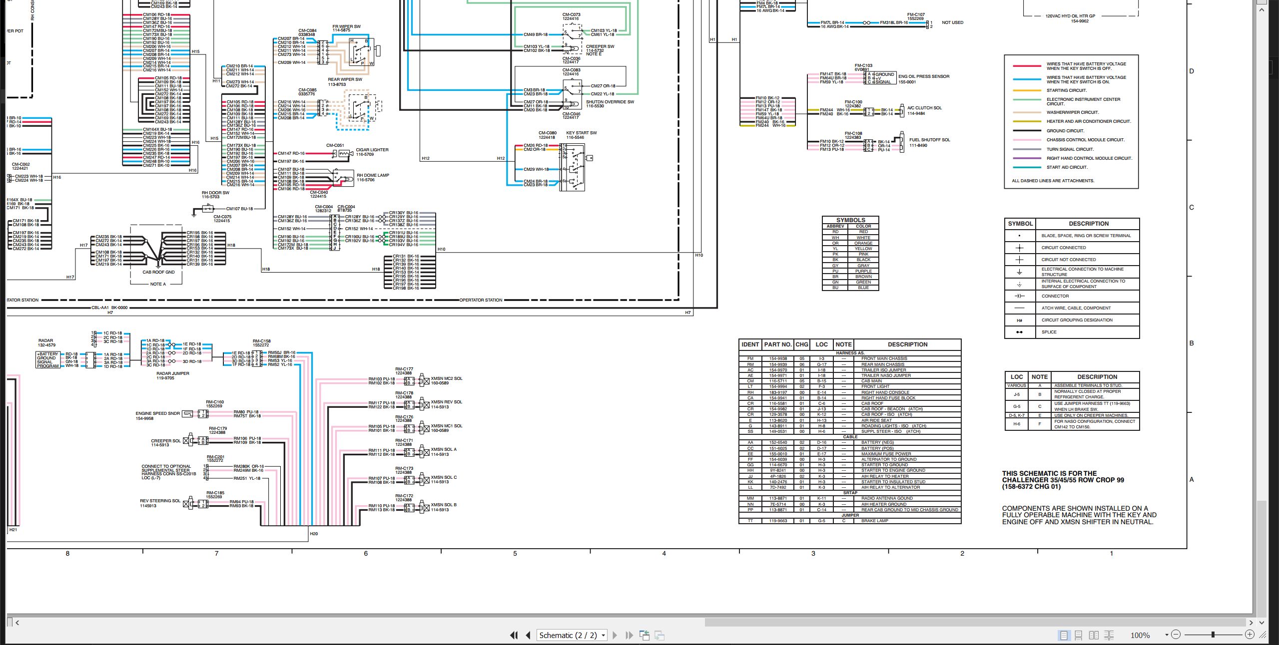Click the zoom out minus button
This screenshot has width=1279, height=645.
coord(1176,635)
